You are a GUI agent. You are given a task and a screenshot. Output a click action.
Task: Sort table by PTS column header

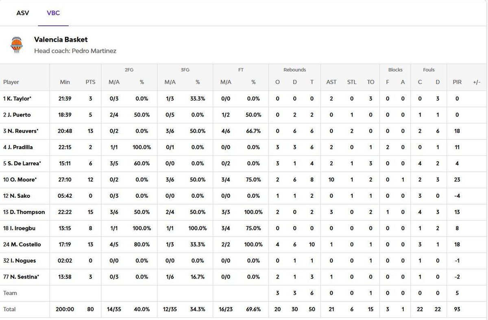(x=90, y=82)
